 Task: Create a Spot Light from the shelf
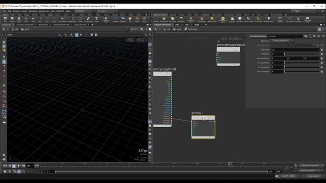173,19
